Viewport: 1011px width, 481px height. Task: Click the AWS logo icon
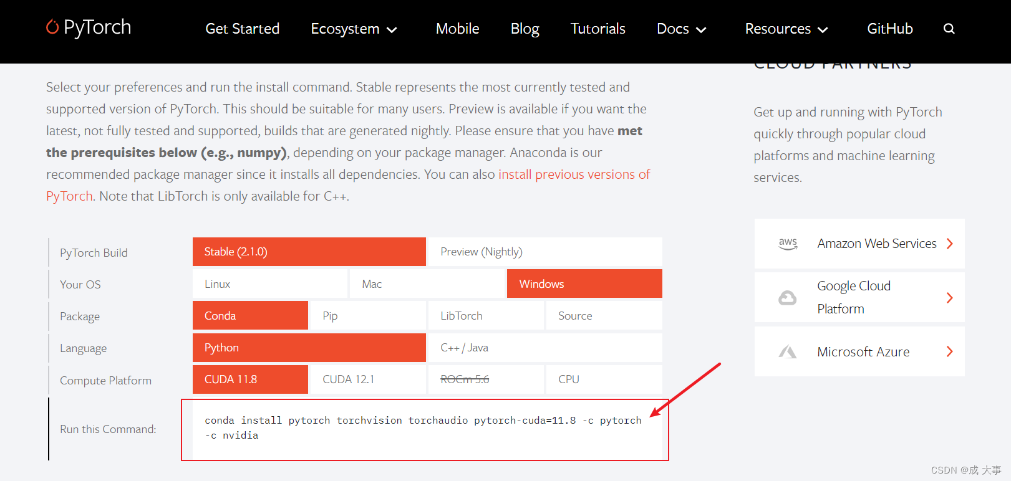coord(788,244)
